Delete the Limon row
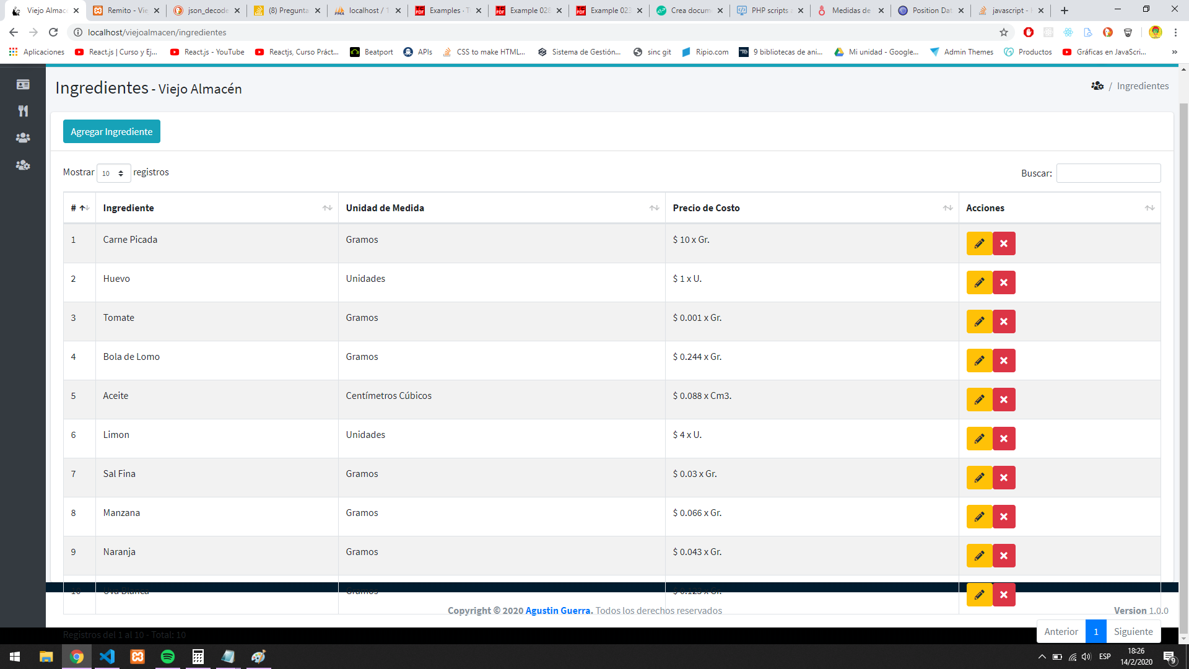The height and width of the screenshot is (669, 1189). pyautogui.click(x=1004, y=439)
